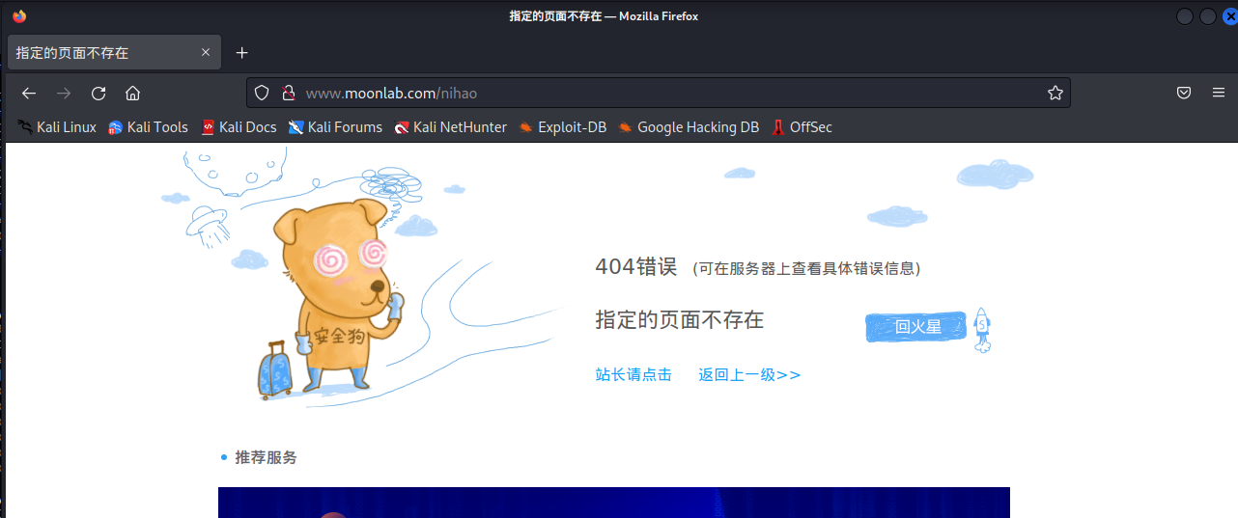Select the 指定的页面不存在 tab

tap(114, 52)
